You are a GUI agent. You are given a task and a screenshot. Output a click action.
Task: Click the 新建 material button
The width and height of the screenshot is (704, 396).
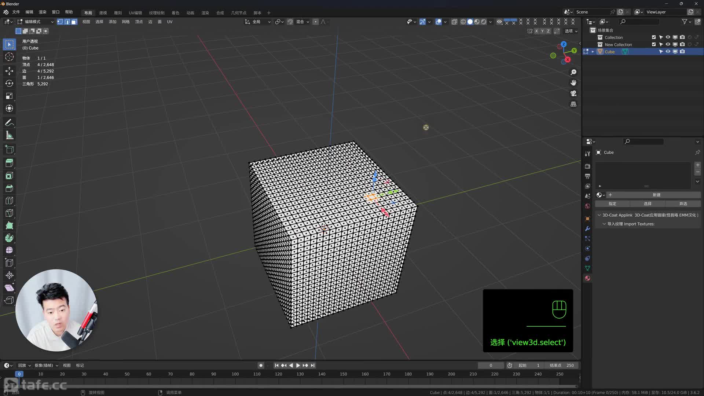(656, 195)
